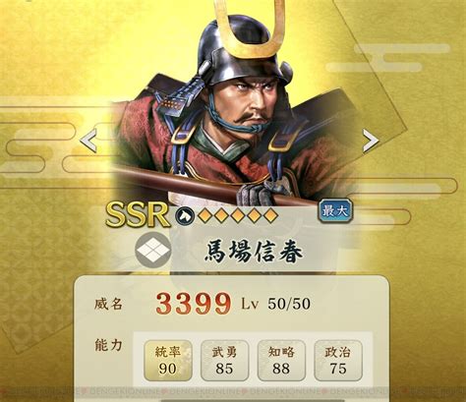Viewport: 466px width, 402px height.
Task: Go to previous officer with left arrow
Action: (x=88, y=141)
